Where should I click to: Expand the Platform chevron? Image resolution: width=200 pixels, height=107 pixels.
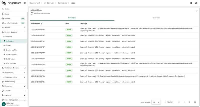coord(24,95)
